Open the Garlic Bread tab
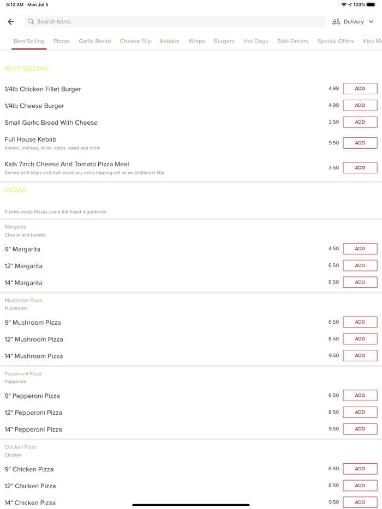Screen dimensions: 382x509 point(94,41)
